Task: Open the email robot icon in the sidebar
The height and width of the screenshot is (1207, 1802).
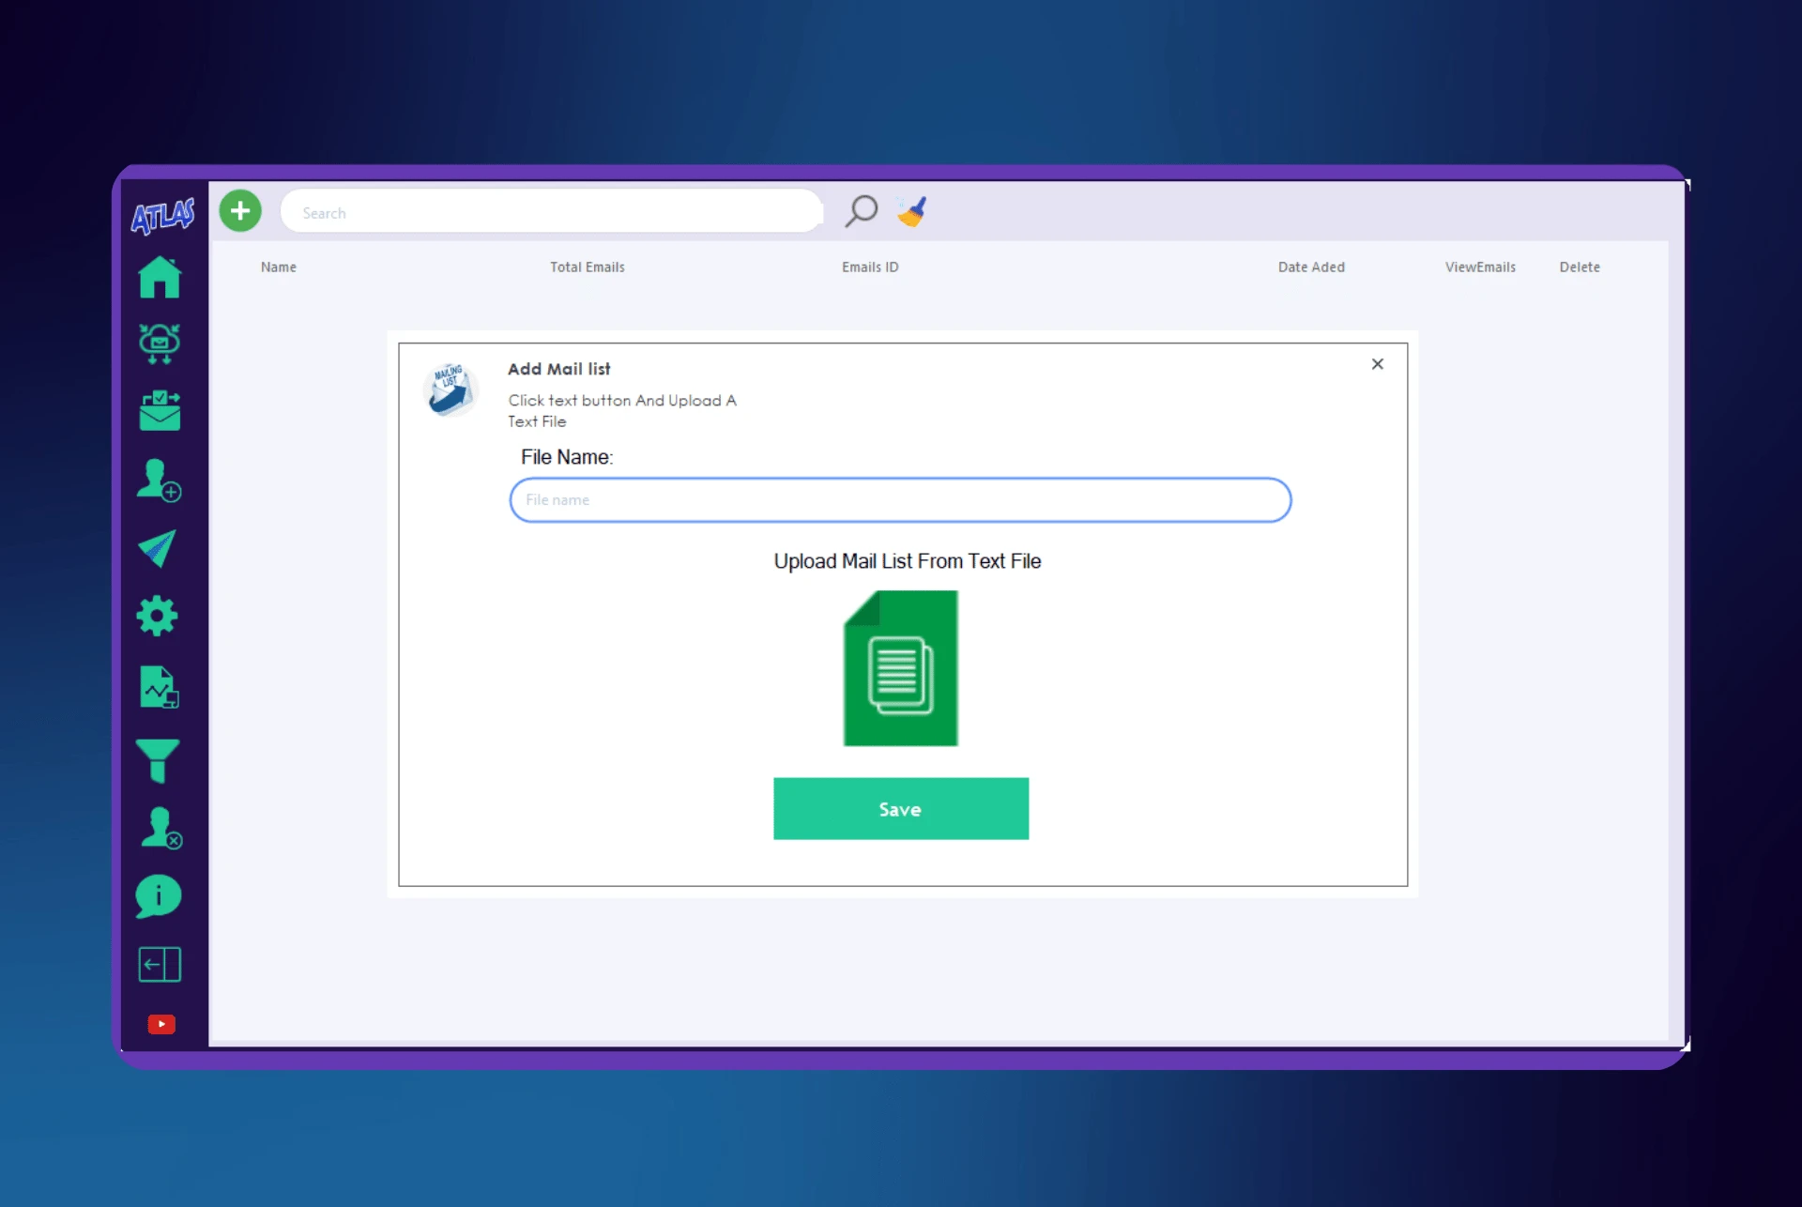Action: (x=160, y=344)
